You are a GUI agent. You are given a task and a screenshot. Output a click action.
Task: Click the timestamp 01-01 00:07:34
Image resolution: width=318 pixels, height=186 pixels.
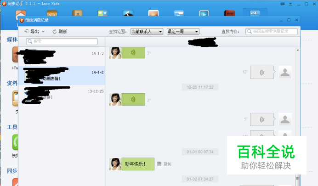coord(200,152)
